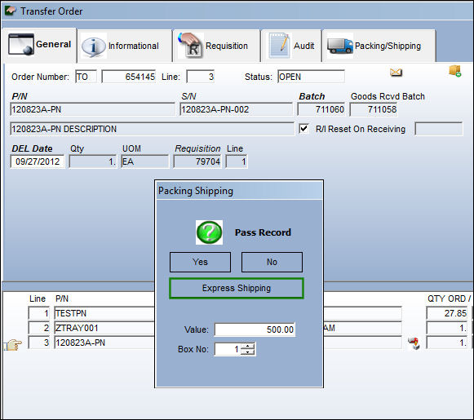Image resolution: width=474 pixels, height=420 pixels.
Task: Click Yes in Packing Shipping dialog
Action: click(x=200, y=262)
